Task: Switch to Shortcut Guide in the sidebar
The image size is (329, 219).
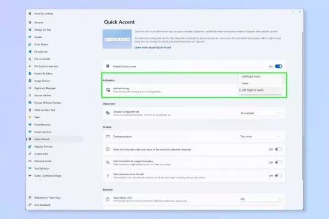Action: click(x=43, y=161)
